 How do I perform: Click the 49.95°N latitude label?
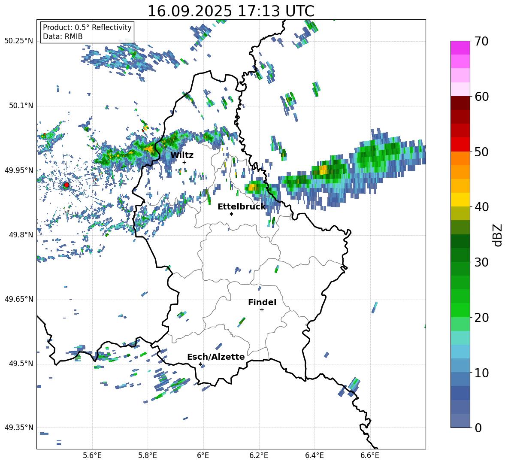(19, 170)
